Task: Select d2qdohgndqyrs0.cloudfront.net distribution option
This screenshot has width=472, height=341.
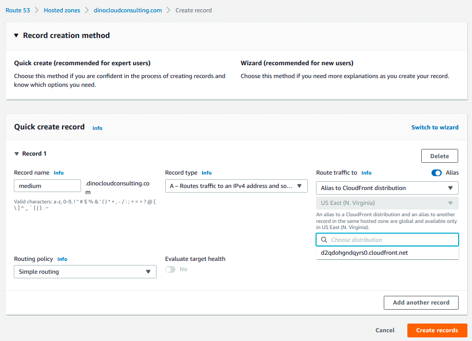Action: [364, 253]
